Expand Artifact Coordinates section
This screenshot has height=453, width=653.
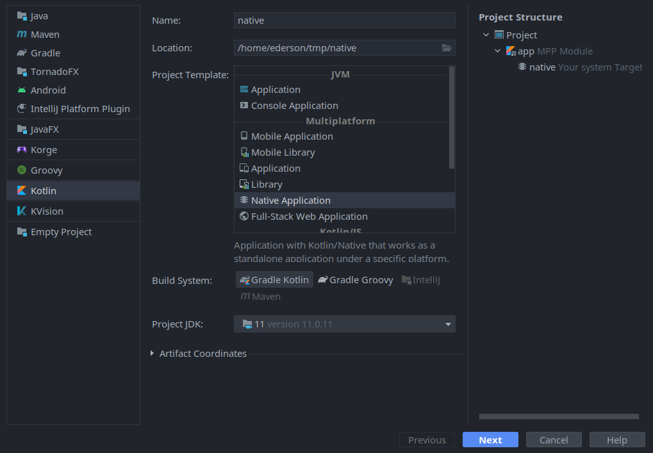click(152, 353)
